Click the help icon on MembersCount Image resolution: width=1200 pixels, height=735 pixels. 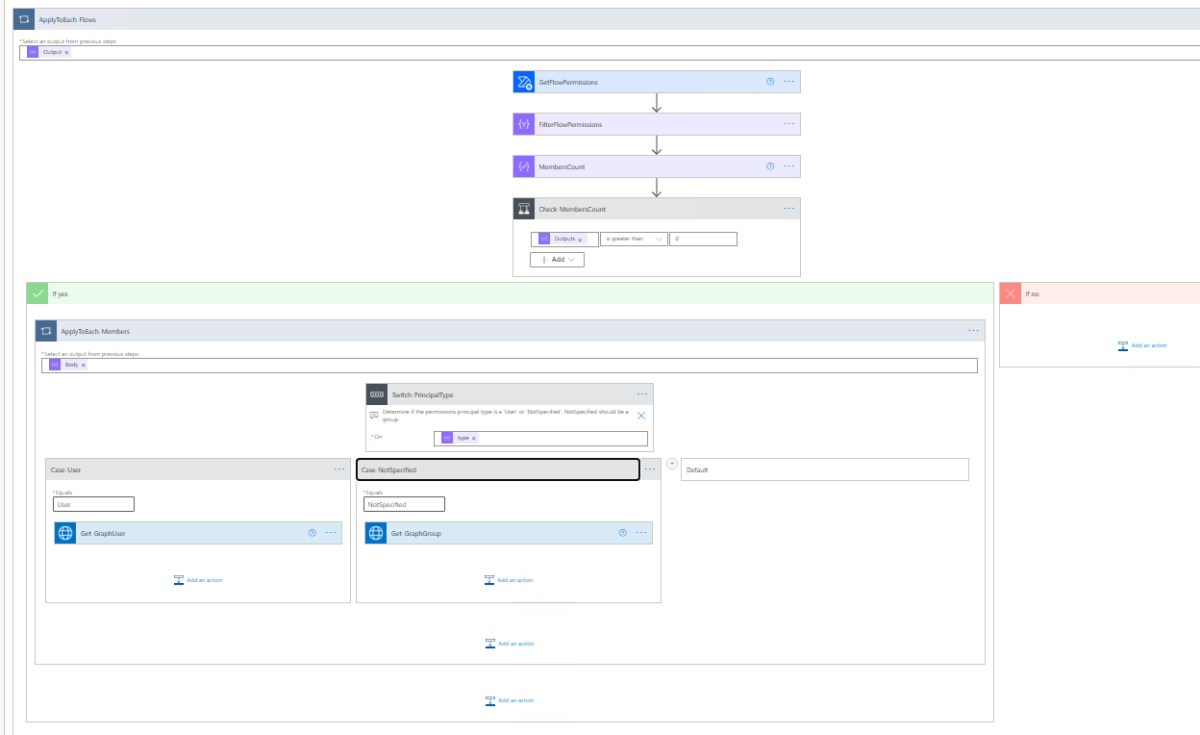769,166
